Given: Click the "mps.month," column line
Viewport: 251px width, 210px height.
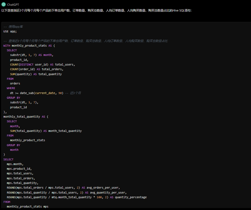Looking at the screenshot, I should [x=15, y=164].
